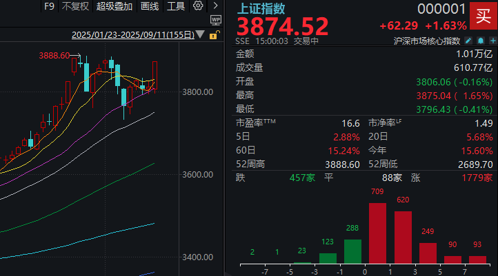Open chart settings gear icon
This screenshot has height=276, width=498.
tap(198, 6)
